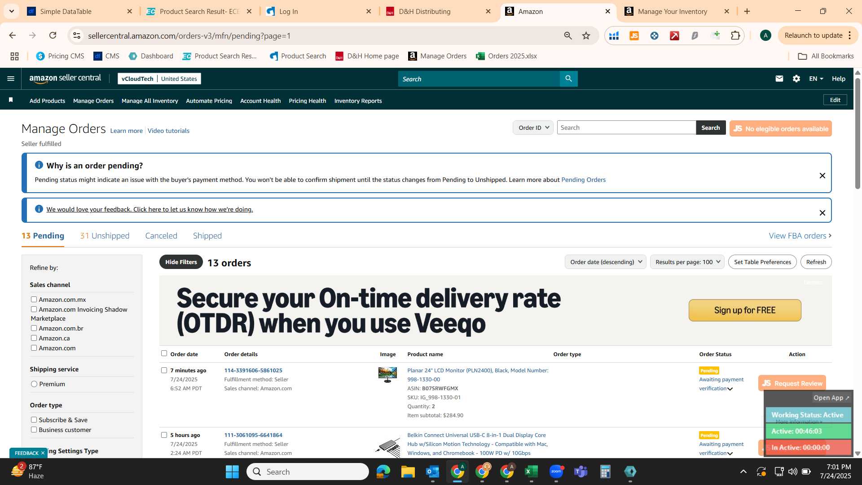The image size is (862, 485).
Task: Expand payment verification status for Belkin order
Action: pos(730,454)
